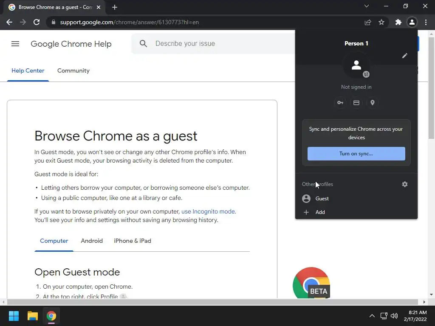Open the tab search chevron
The width and height of the screenshot is (435, 326).
click(x=367, y=6)
